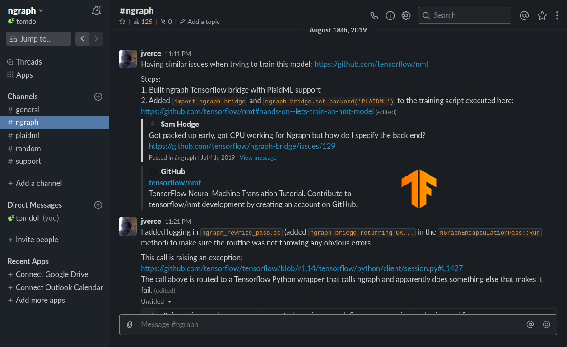This screenshot has height=347, width=567.
Task: Attach a file to the message
Action: pyautogui.click(x=130, y=324)
